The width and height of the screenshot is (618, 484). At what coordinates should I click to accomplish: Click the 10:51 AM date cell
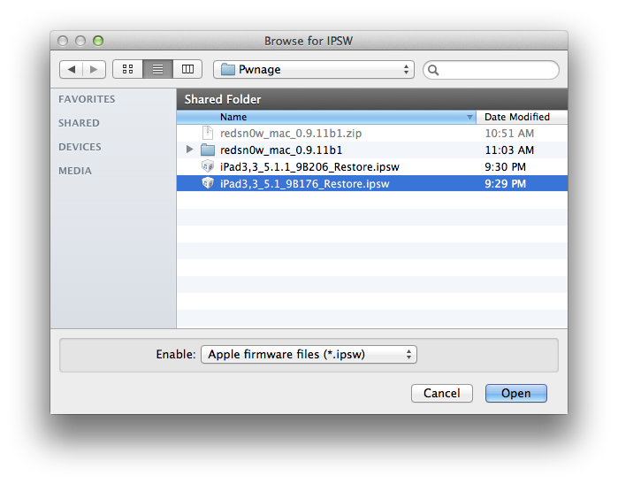point(509,134)
